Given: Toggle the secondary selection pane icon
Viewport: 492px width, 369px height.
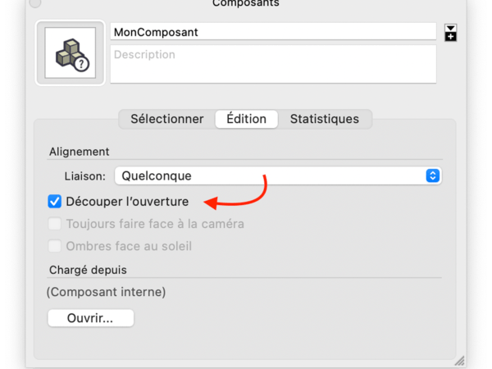Looking at the screenshot, I should coord(450,32).
